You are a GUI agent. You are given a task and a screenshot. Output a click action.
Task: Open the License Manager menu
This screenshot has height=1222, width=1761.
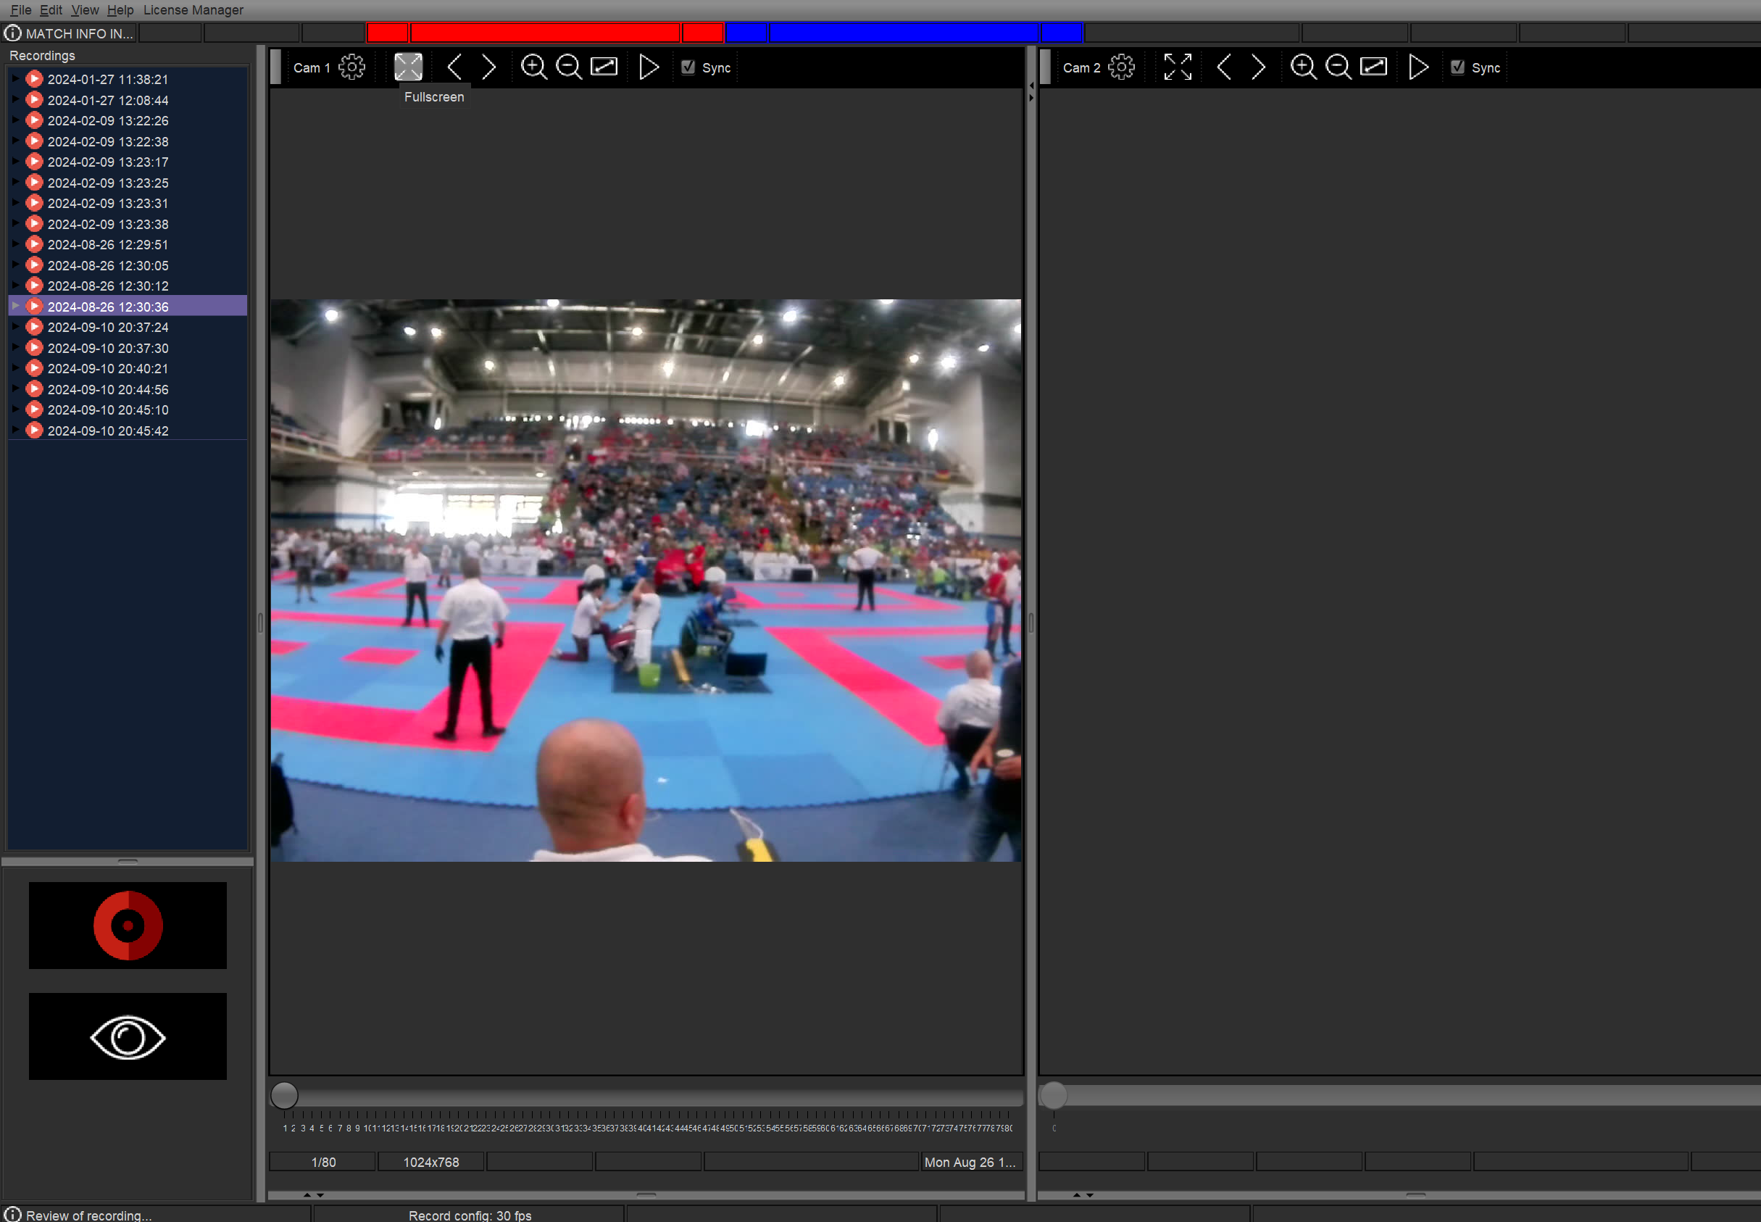[x=193, y=10]
